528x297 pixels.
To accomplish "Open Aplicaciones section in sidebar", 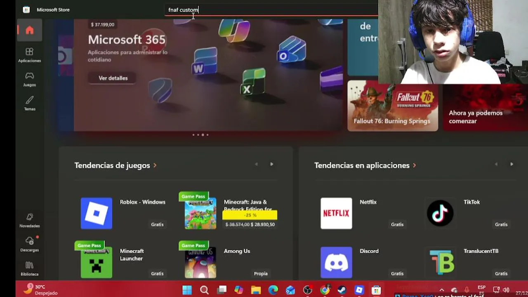I will click(x=29, y=55).
